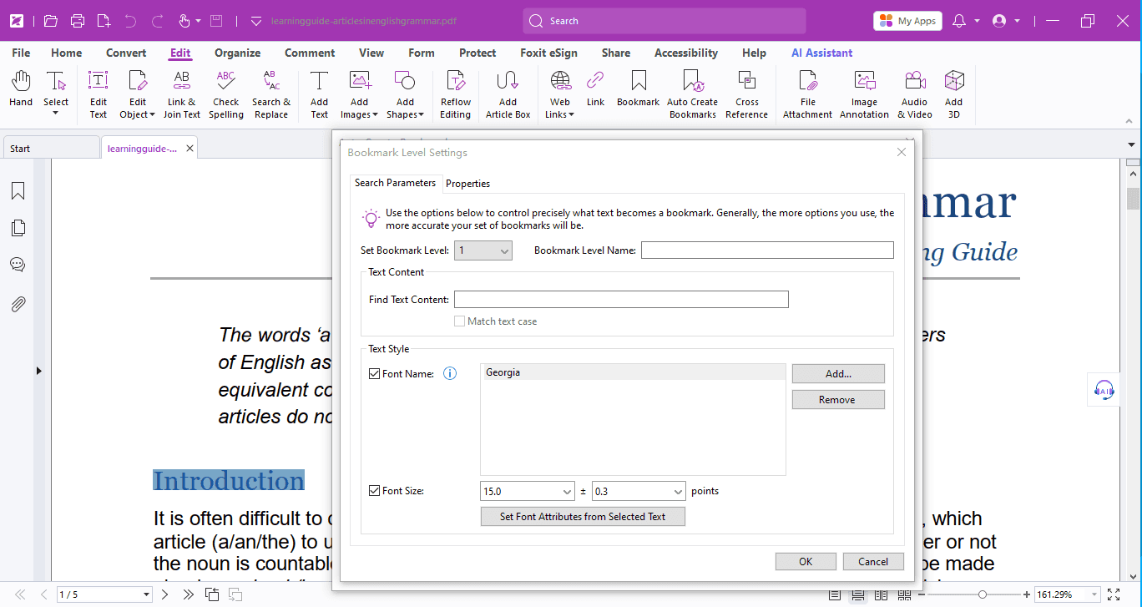Click the zoom slider handle
Image resolution: width=1142 pixels, height=607 pixels.
[x=983, y=594]
